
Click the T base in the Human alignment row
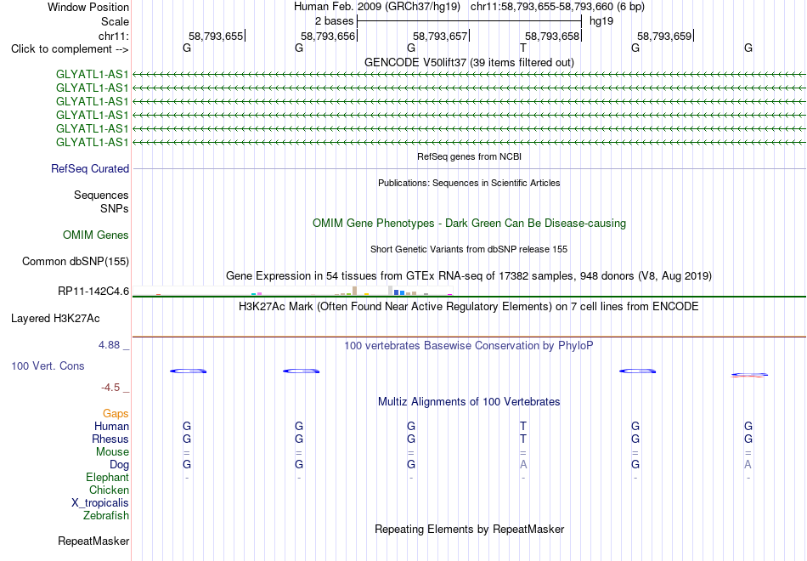pos(523,426)
